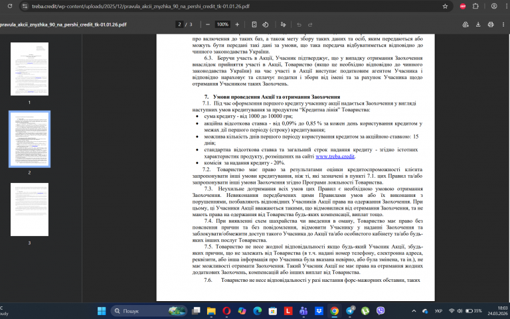
Task: Switch to Google Chrome on taskbar
Action: tap(334, 311)
